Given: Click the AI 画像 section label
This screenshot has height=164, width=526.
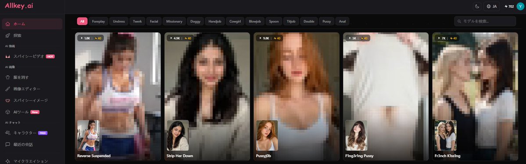Looking at the screenshot, I should [10, 67].
